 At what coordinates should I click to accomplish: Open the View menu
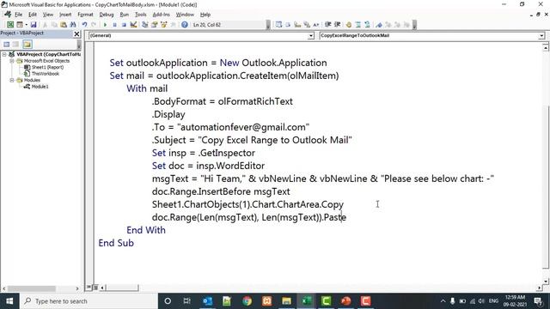[48, 15]
